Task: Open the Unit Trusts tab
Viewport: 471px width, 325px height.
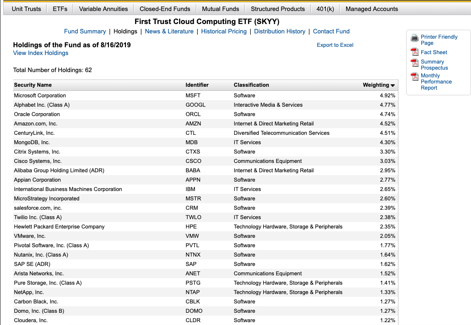Action: pos(26,9)
